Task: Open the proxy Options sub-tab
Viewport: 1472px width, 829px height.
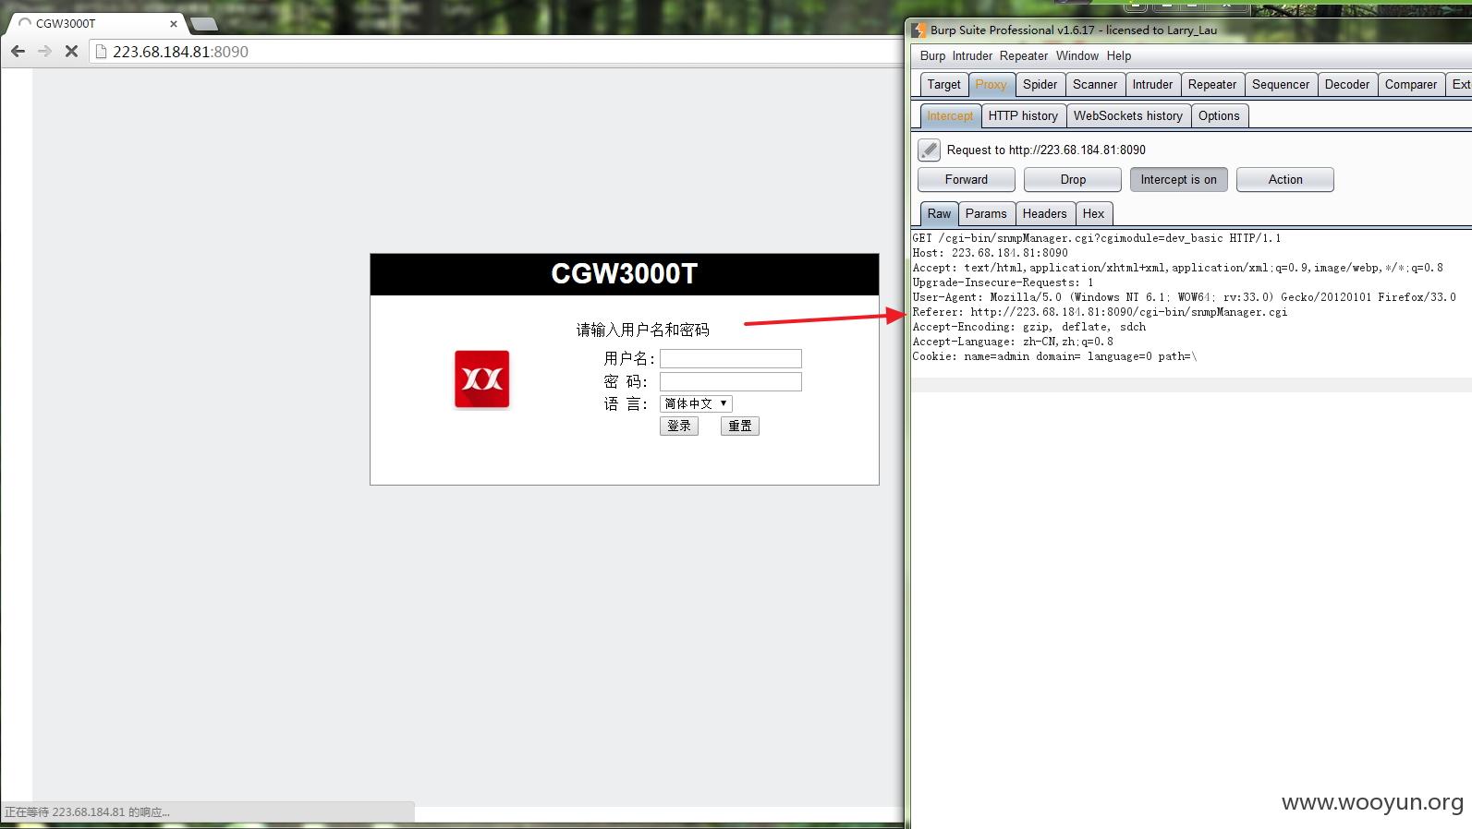Action: (x=1219, y=116)
